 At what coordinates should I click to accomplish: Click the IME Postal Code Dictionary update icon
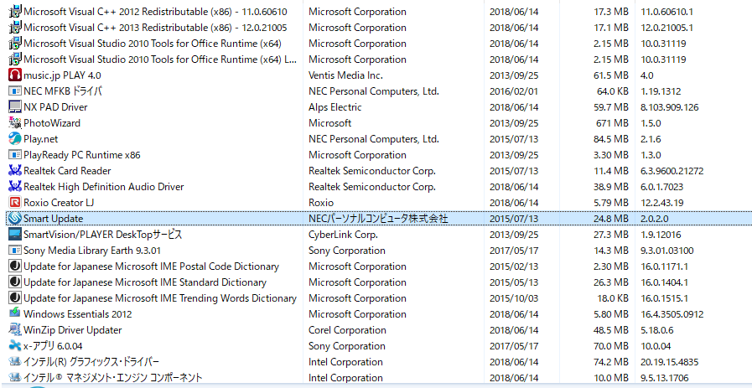pyautogui.click(x=15, y=266)
